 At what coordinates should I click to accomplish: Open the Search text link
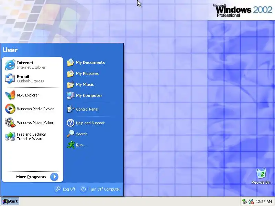pos(82,134)
